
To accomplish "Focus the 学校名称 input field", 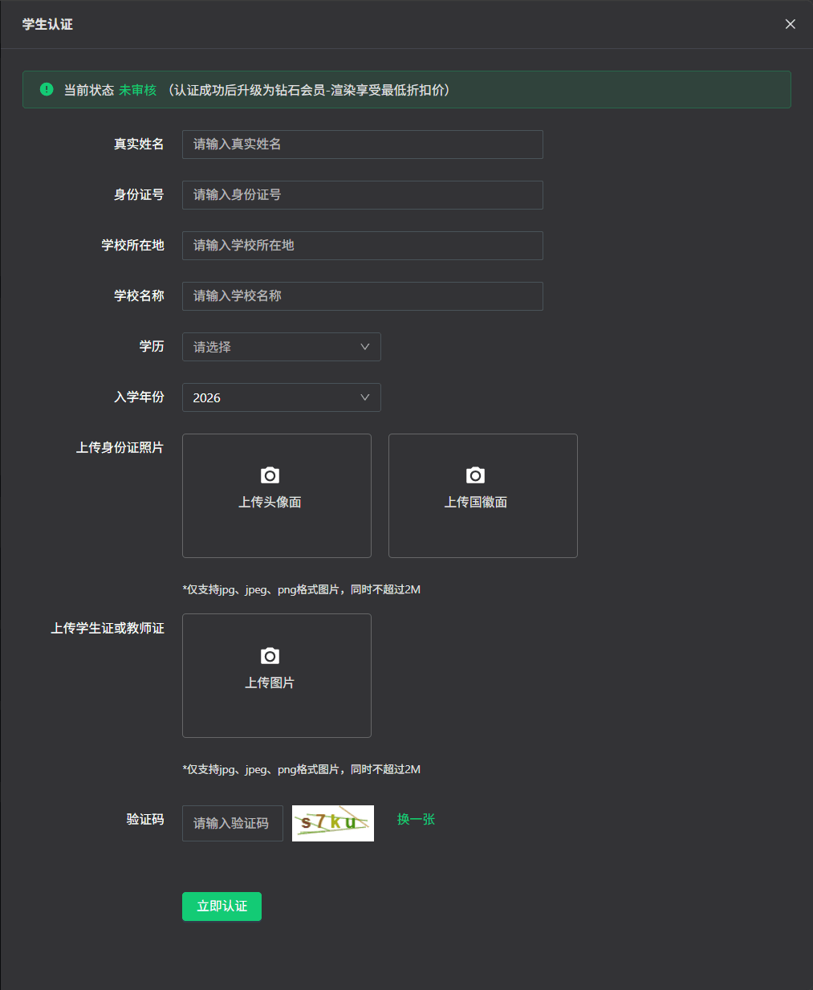I will click(363, 296).
